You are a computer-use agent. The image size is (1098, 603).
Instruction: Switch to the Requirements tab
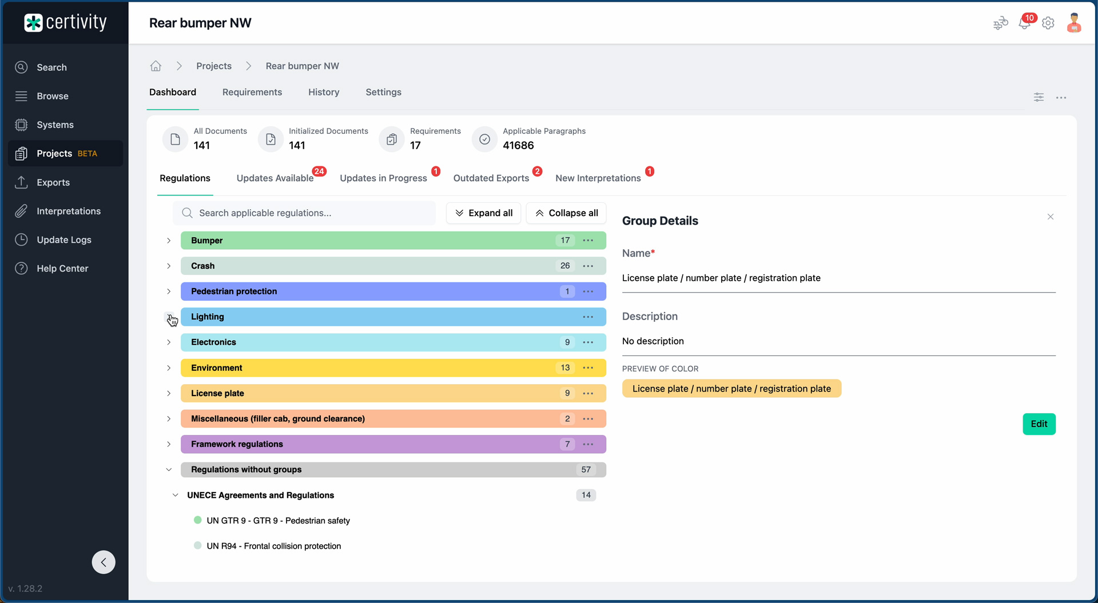[252, 92]
